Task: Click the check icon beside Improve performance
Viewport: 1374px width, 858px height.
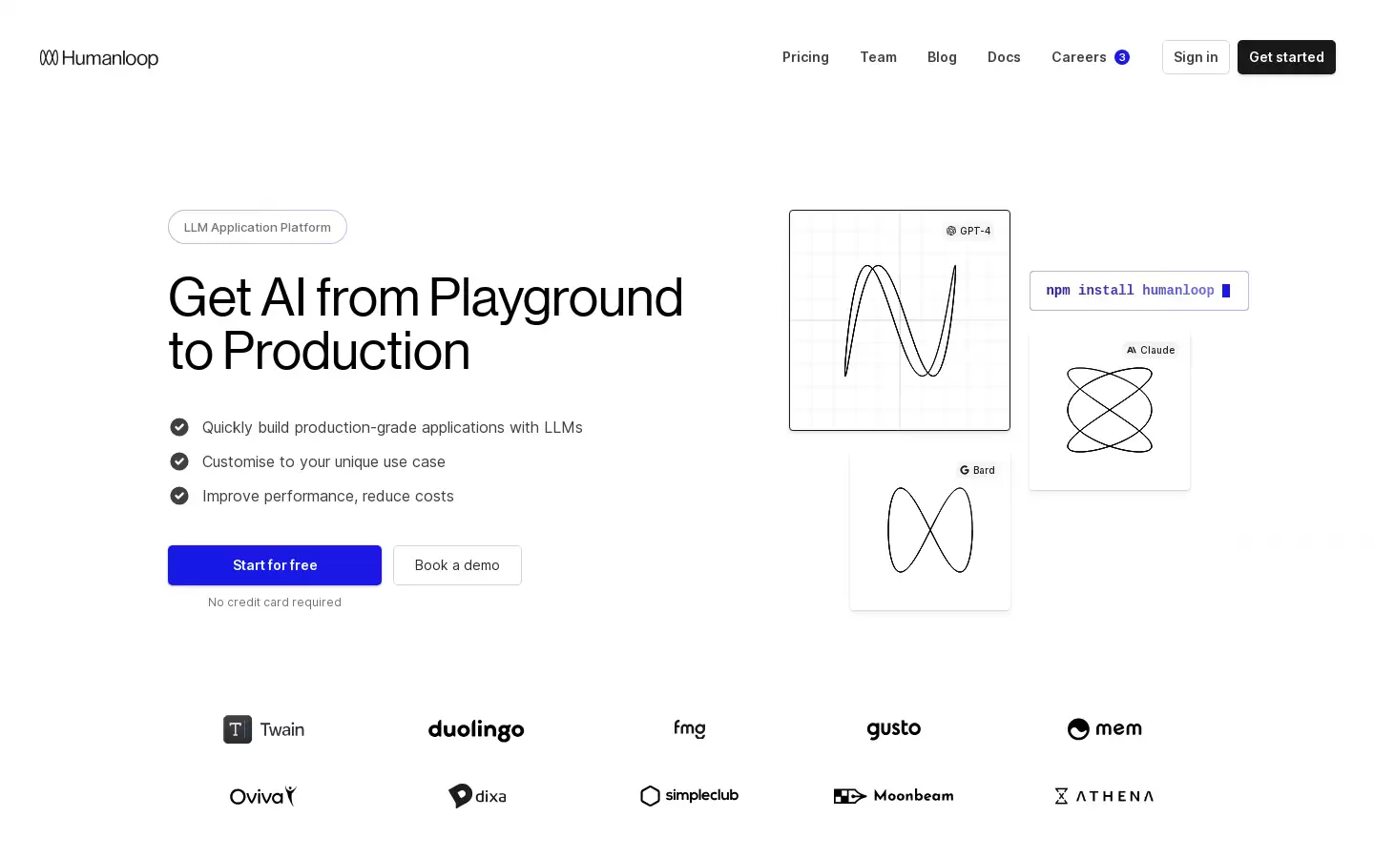Action: [179, 496]
